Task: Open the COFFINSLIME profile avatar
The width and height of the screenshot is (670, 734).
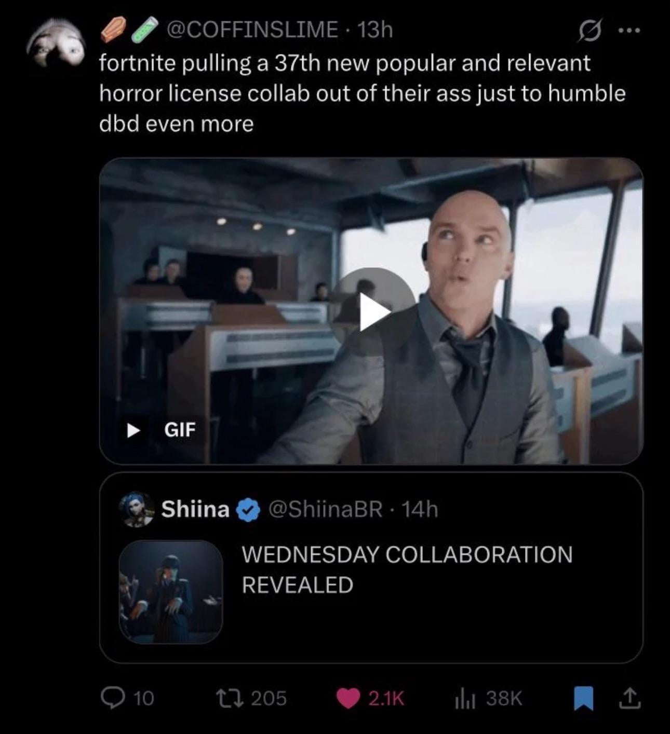Action: [x=56, y=44]
